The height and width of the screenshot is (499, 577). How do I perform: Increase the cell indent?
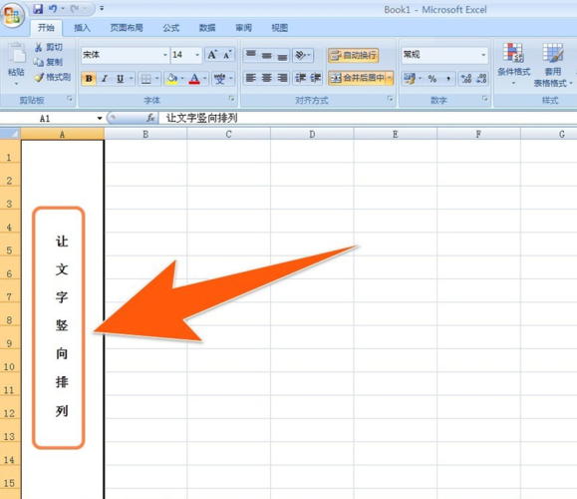point(315,78)
